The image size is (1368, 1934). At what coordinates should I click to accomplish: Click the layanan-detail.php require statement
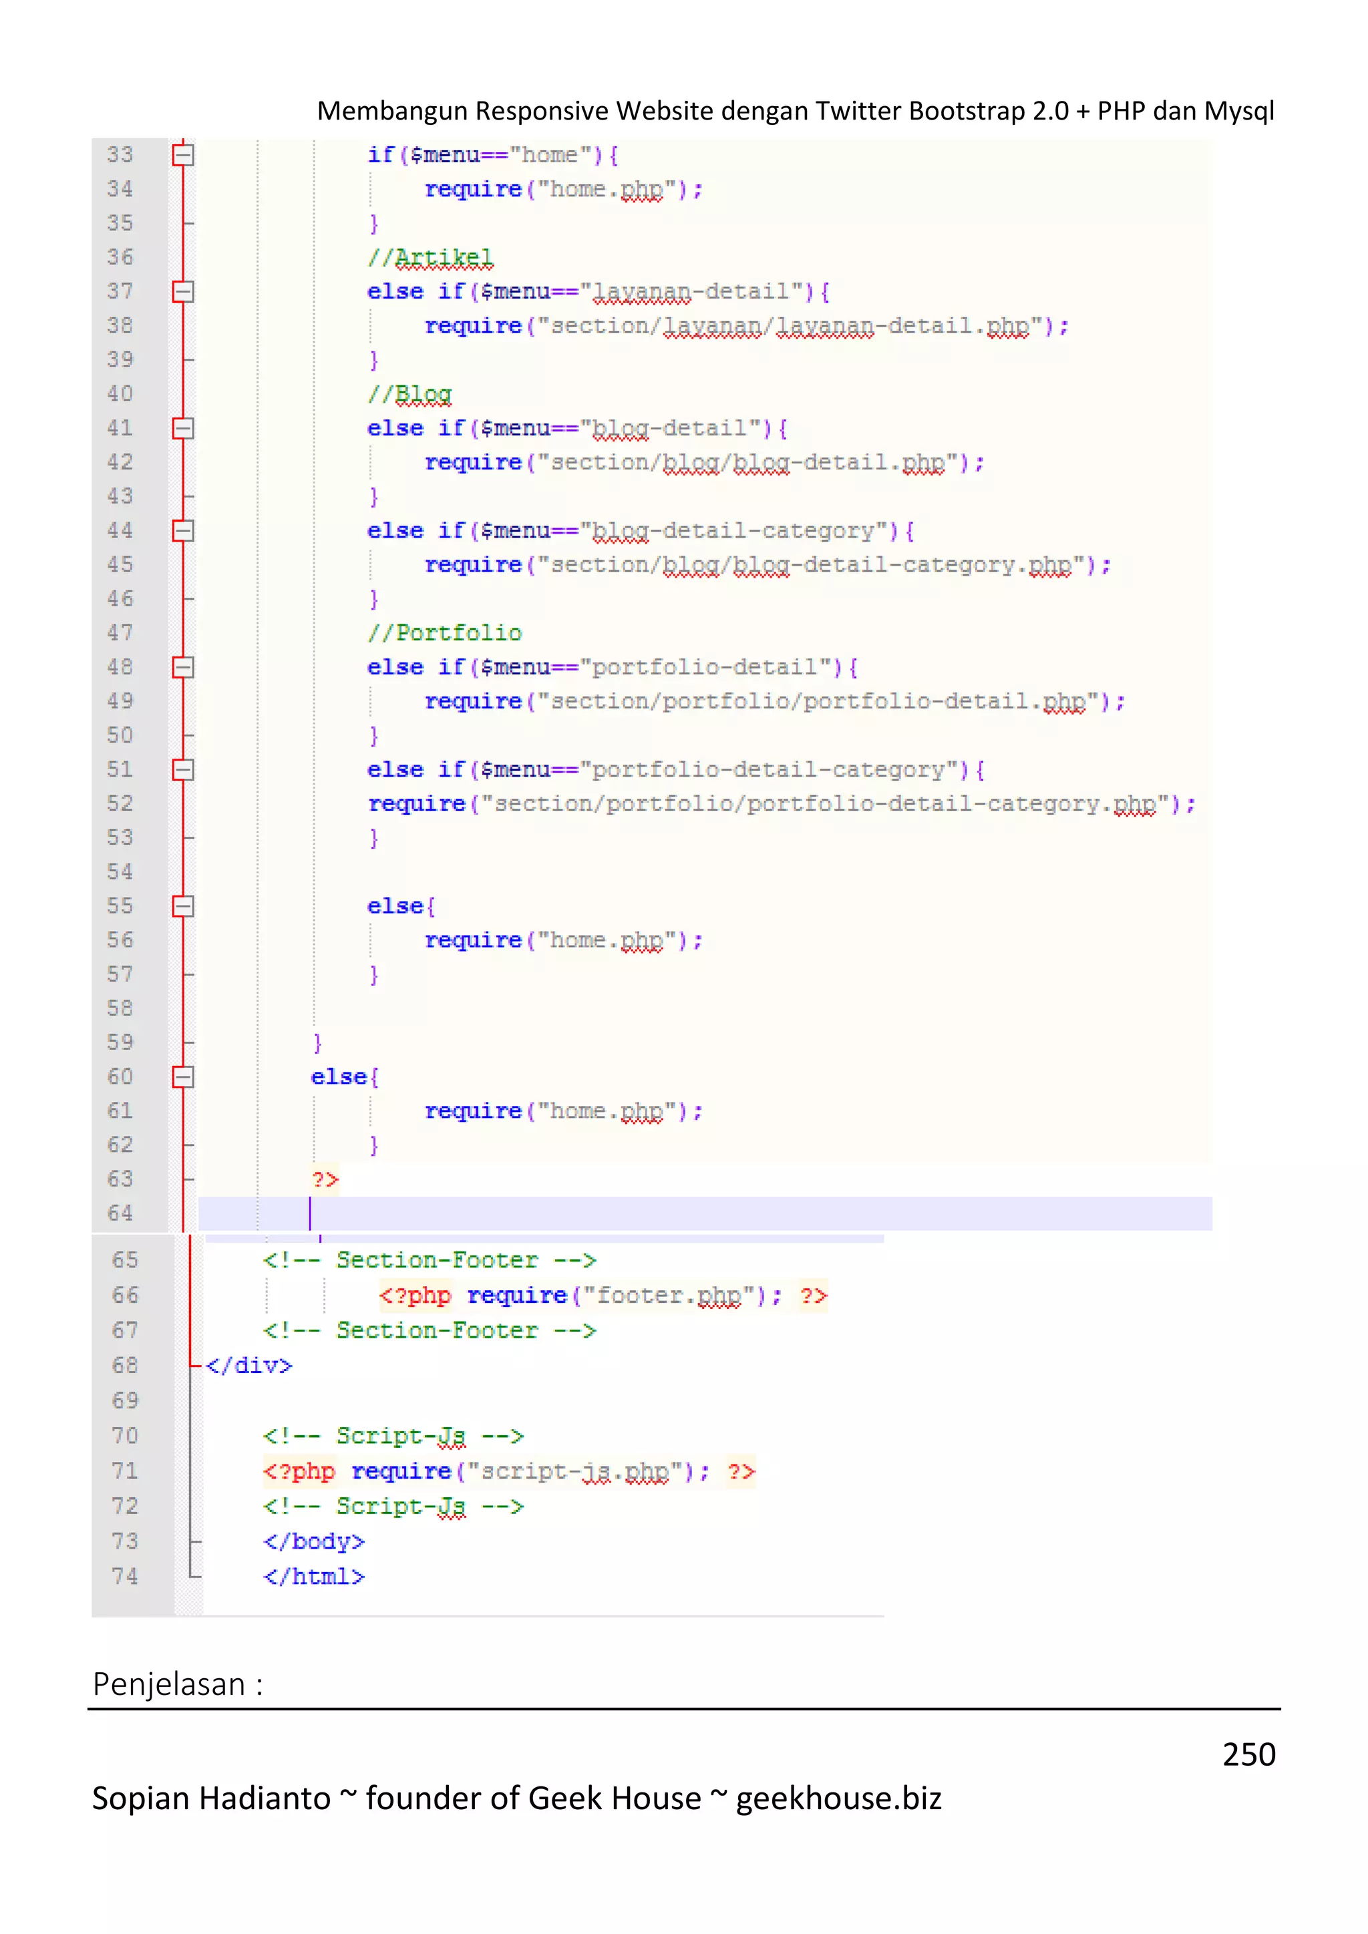click(x=747, y=326)
